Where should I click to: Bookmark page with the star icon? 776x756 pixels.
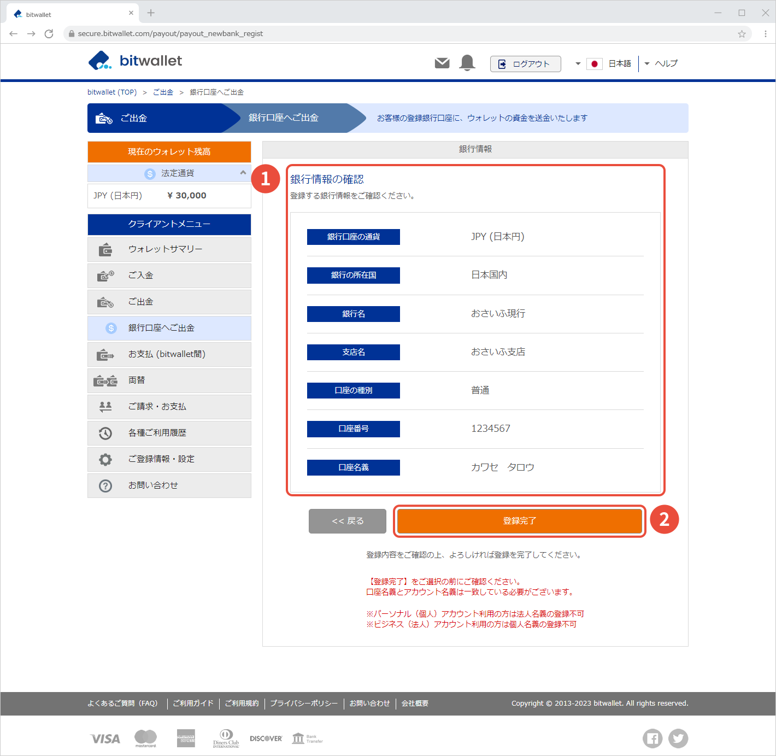point(742,34)
